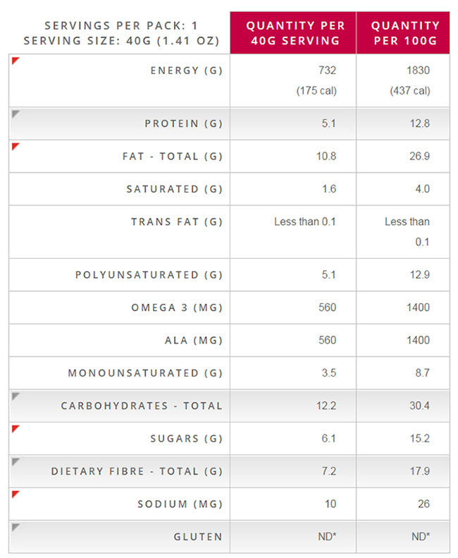This screenshot has height=558, width=458.
Task: Select the Quantity Per 100g column header
Action: point(404,33)
